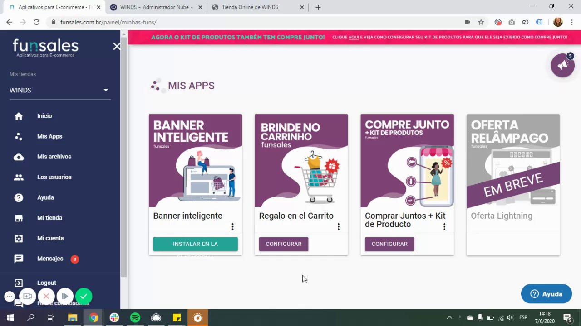Switch to WINDS Administrador Nube tab
Image resolution: width=581 pixels, height=326 pixels.
156,7
